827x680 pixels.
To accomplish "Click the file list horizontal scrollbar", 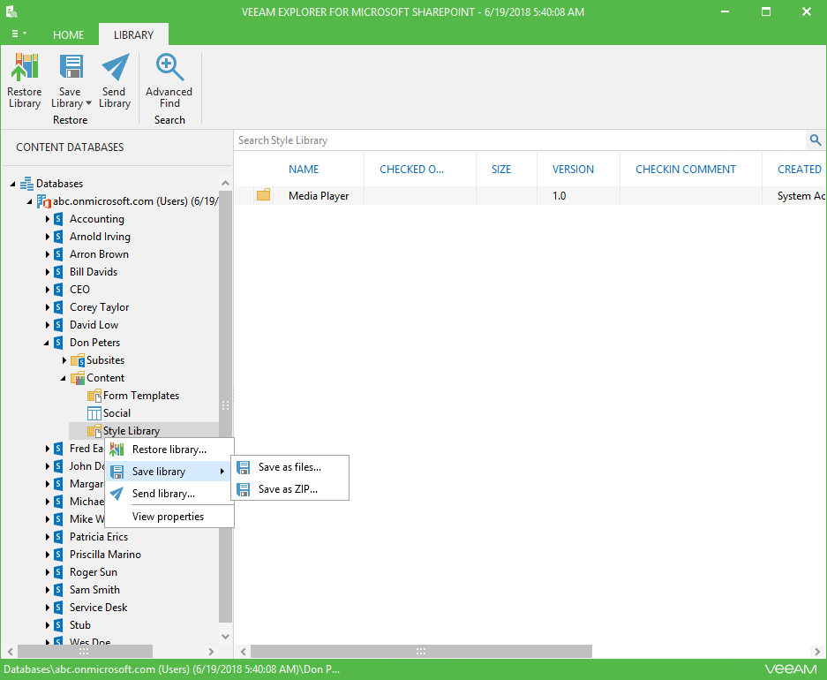I will [421, 652].
